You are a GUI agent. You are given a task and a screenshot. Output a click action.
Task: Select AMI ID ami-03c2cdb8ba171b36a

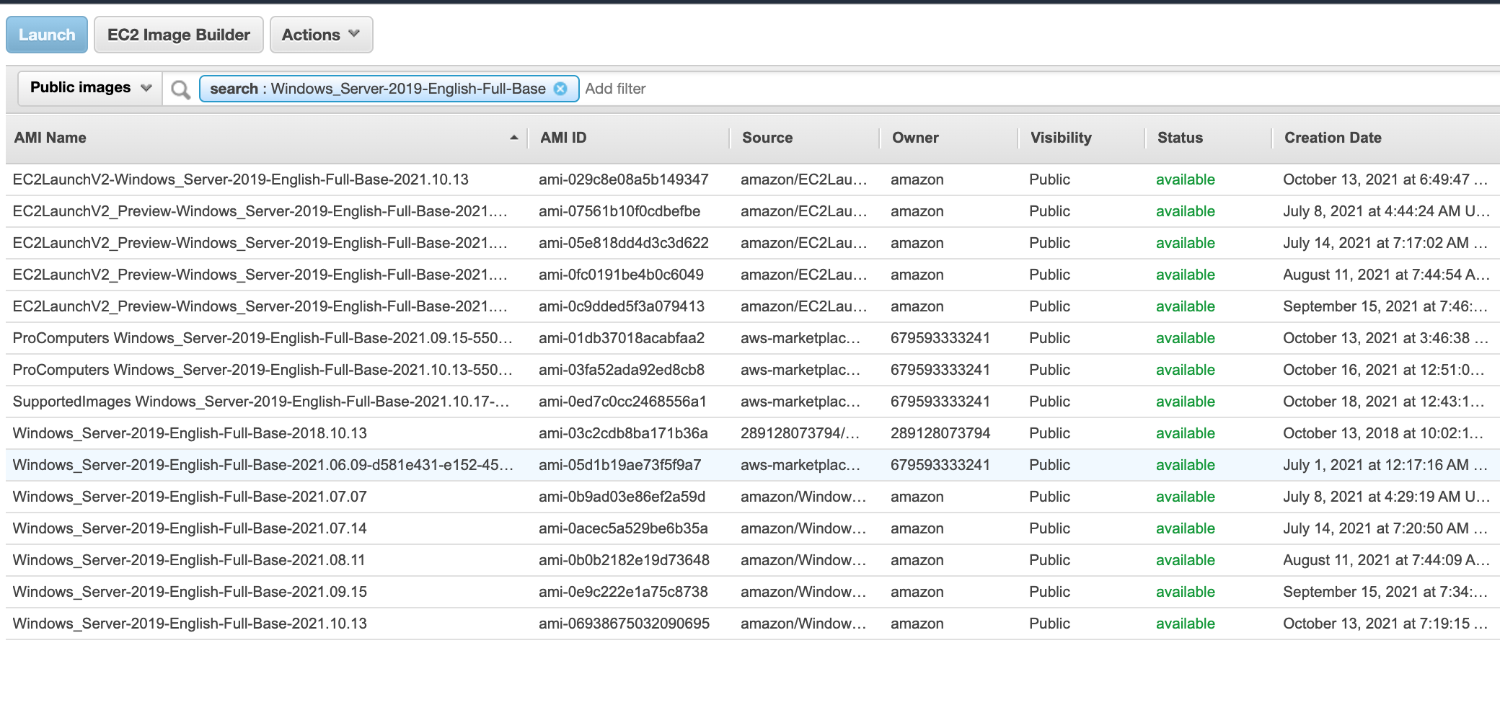pos(623,433)
